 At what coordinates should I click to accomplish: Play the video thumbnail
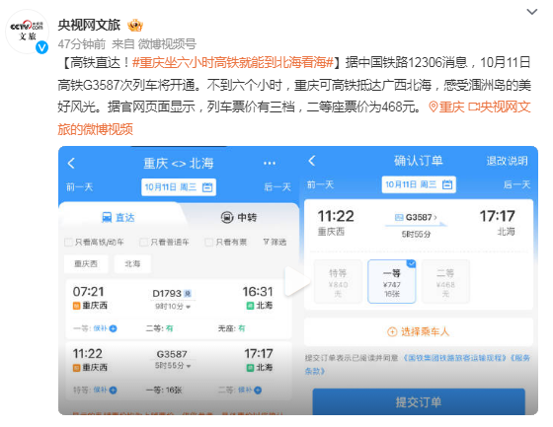298,280
